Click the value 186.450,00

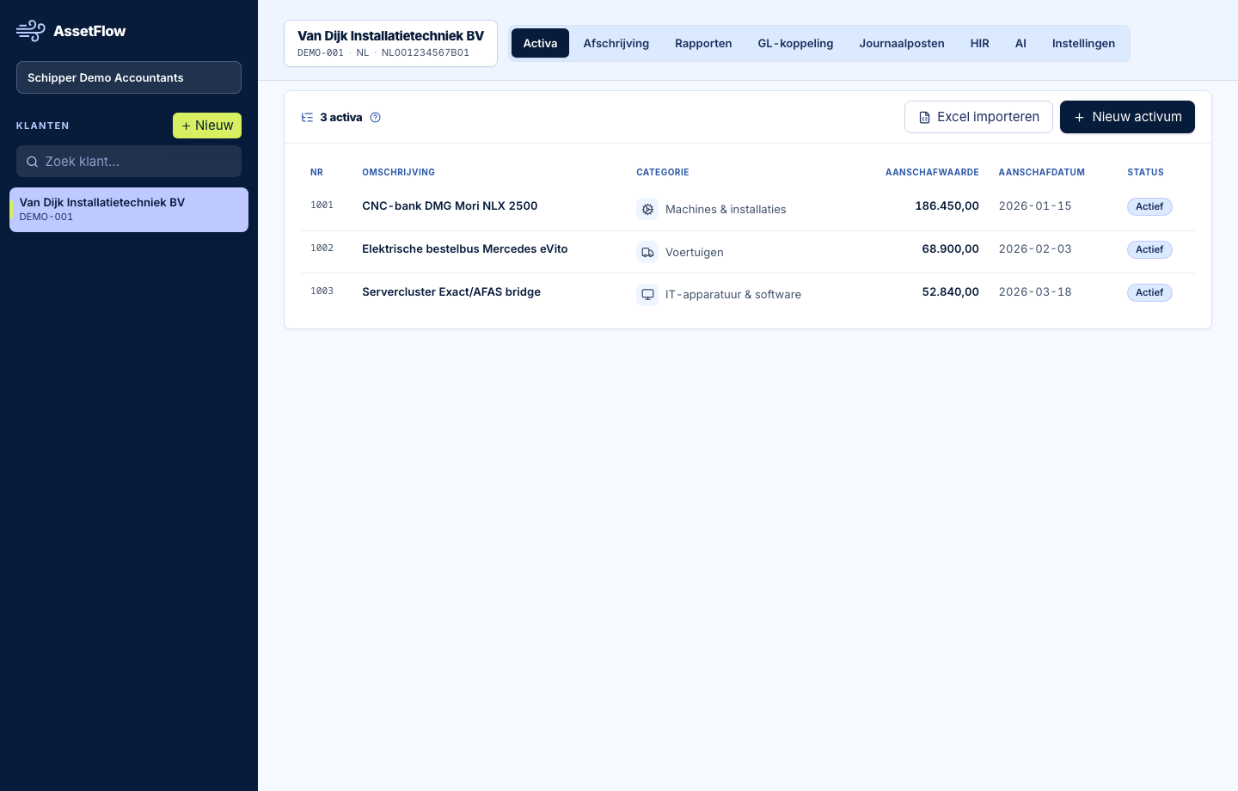click(x=947, y=205)
